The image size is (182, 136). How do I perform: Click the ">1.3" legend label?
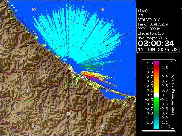point(149,63)
